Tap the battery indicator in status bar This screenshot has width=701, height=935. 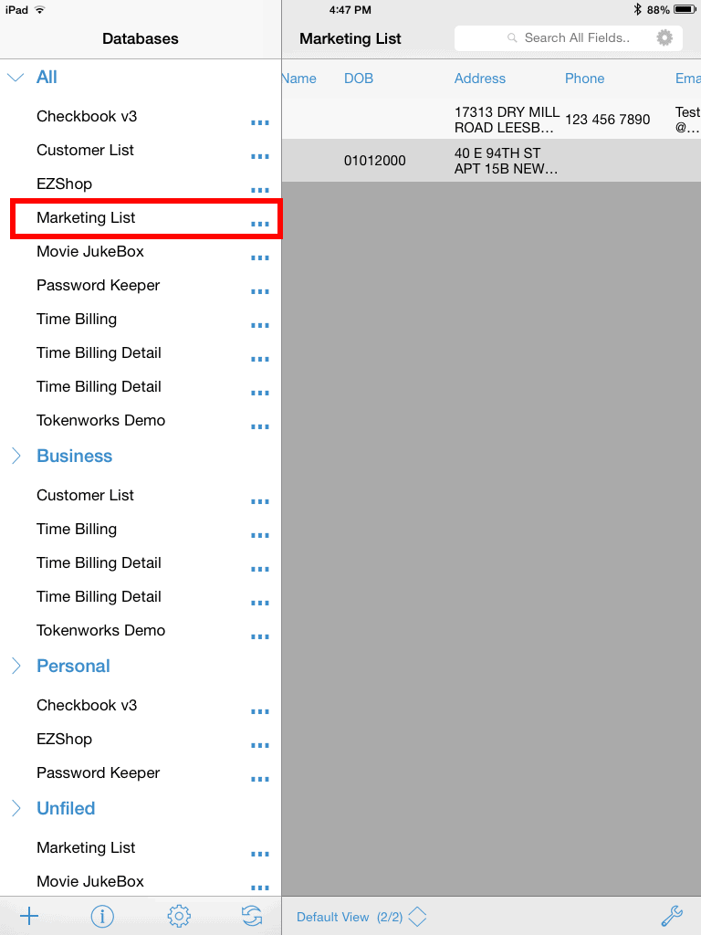point(685,9)
